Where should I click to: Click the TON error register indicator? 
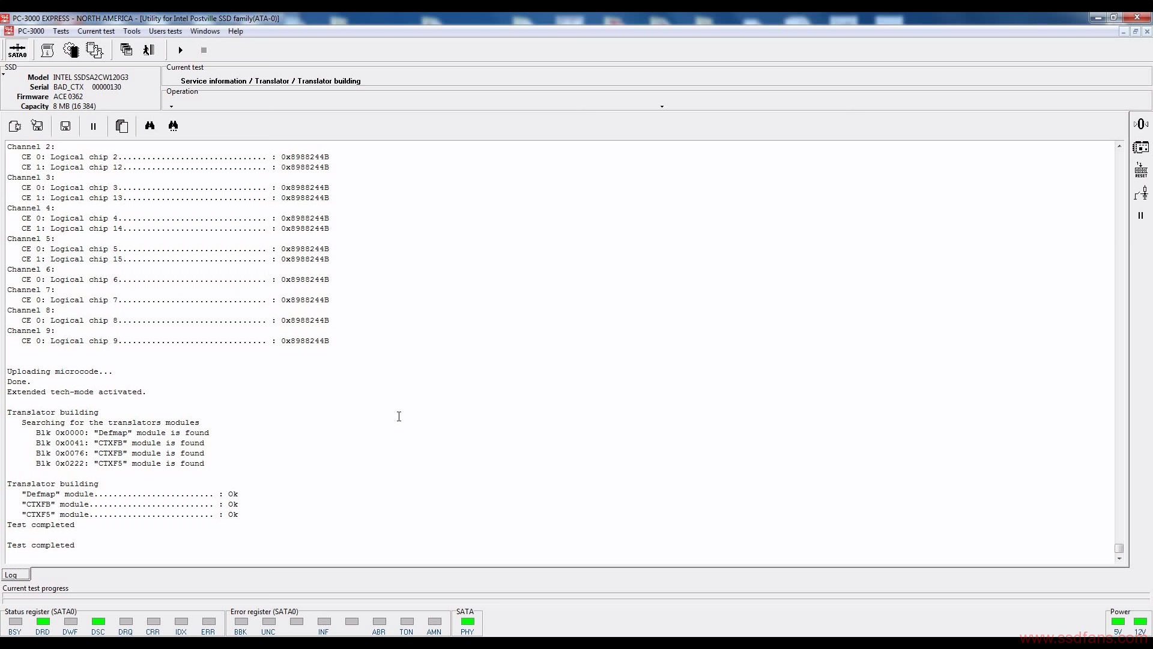(x=407, y=621)
